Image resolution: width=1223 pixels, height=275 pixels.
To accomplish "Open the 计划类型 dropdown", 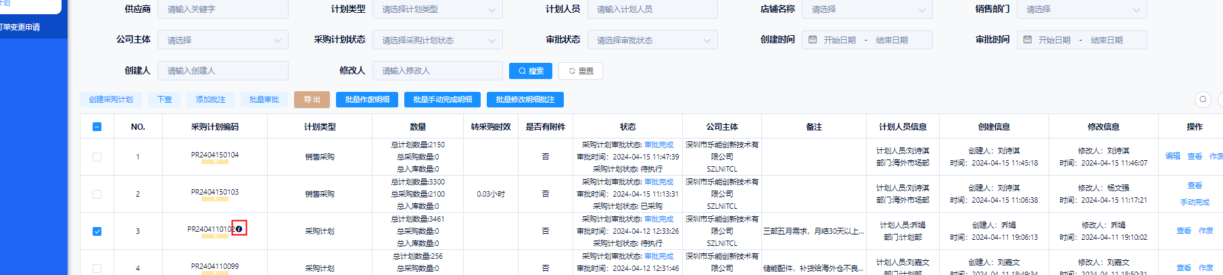I will click(x=437, y=9).
